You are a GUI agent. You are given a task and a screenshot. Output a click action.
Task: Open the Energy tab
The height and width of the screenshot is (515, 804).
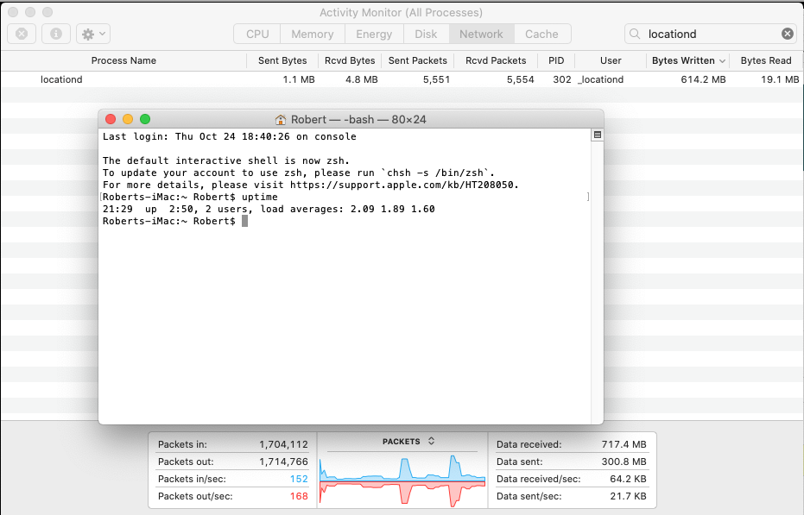(374, 34)
